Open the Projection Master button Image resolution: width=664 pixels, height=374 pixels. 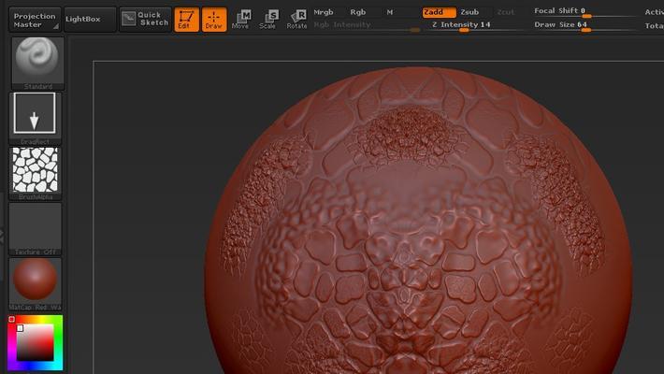pyautogui.click(x=35, y=20)
